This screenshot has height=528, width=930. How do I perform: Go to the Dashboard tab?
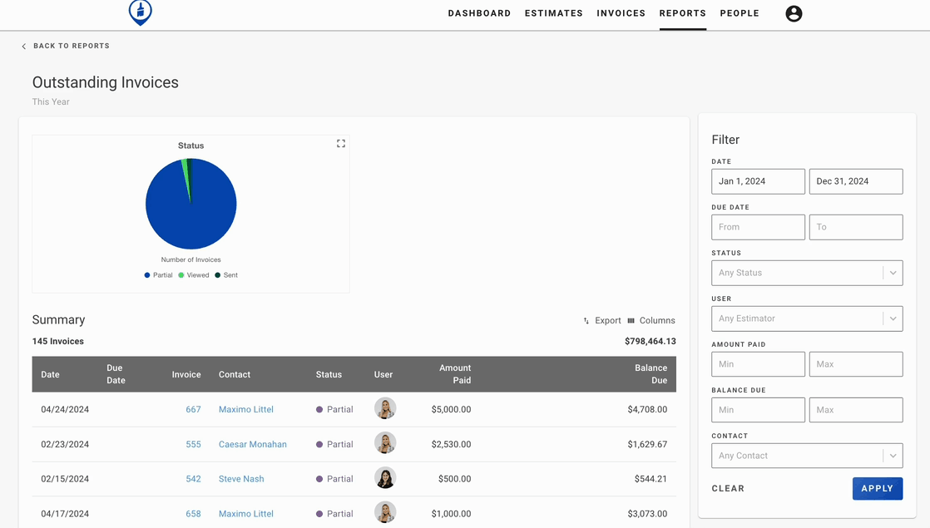[479, 13]
